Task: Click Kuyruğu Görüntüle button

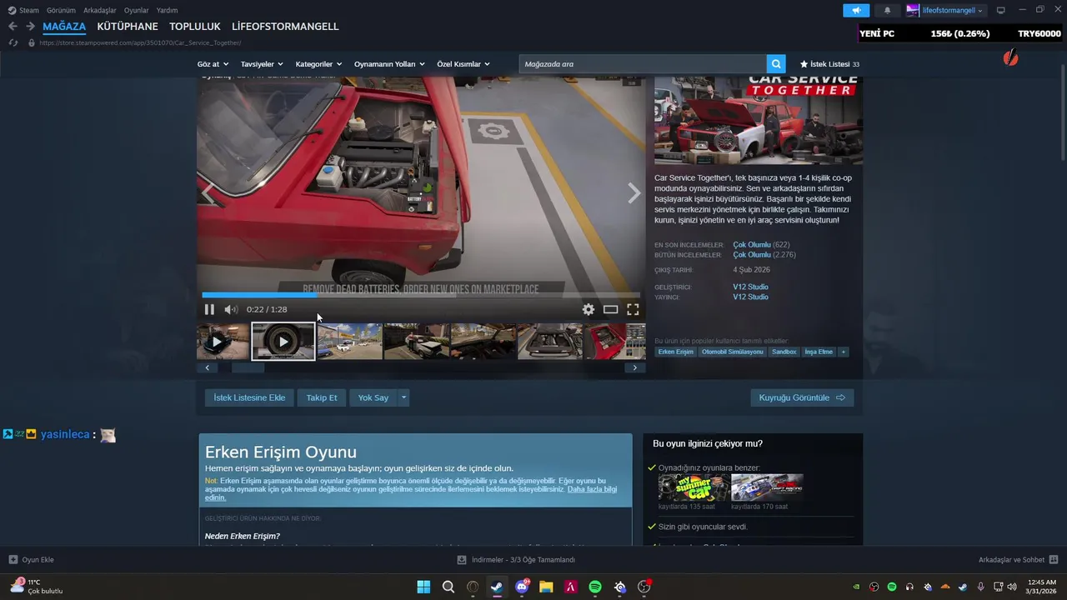Action: click(x=802, y=397)
